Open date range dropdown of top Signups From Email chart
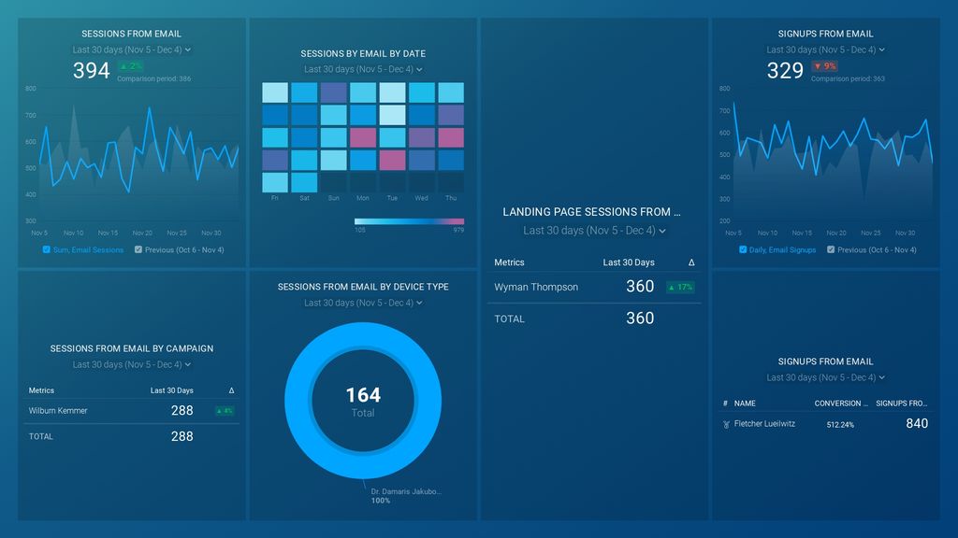958x538 pixels. (825, 50)
